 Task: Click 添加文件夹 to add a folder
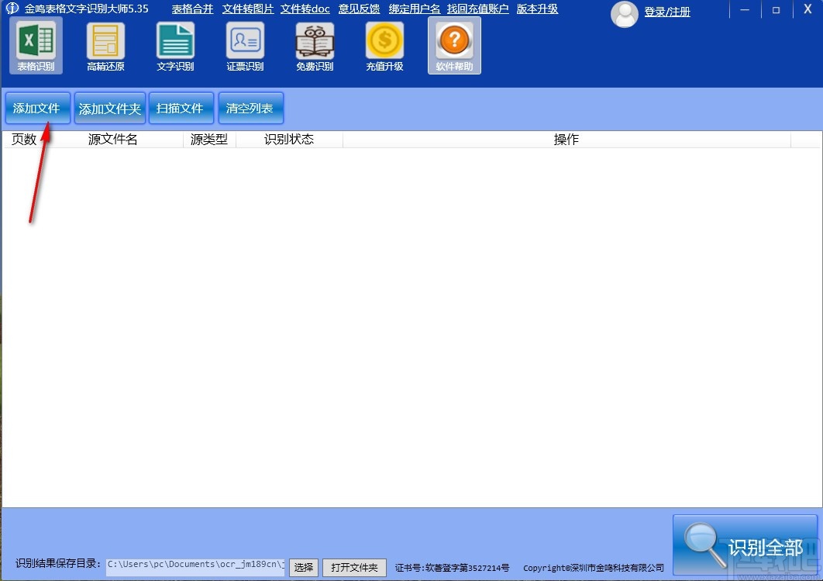109,108
